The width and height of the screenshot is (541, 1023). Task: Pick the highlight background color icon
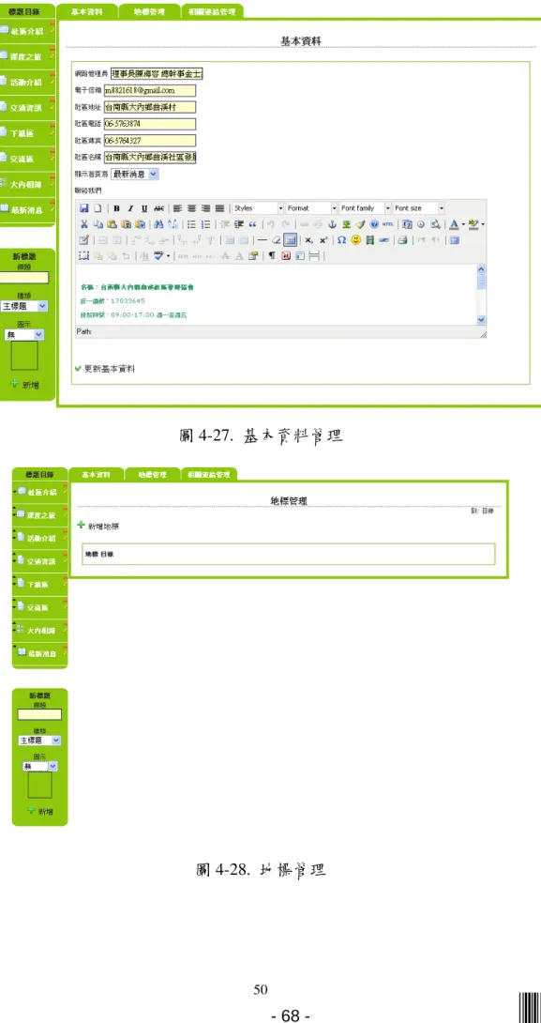(x=475, y=223)
